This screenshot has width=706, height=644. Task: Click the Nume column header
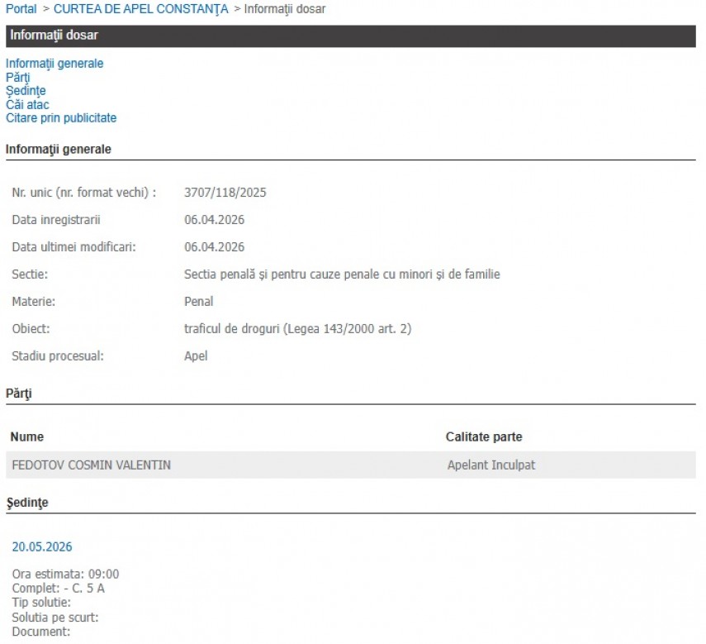27,436
